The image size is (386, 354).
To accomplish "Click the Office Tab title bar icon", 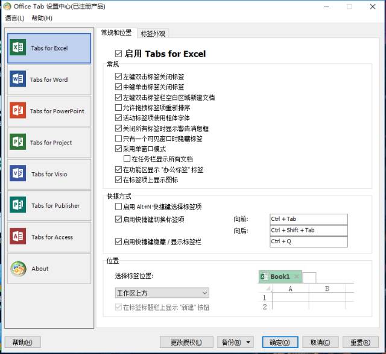I will (7, 6).
